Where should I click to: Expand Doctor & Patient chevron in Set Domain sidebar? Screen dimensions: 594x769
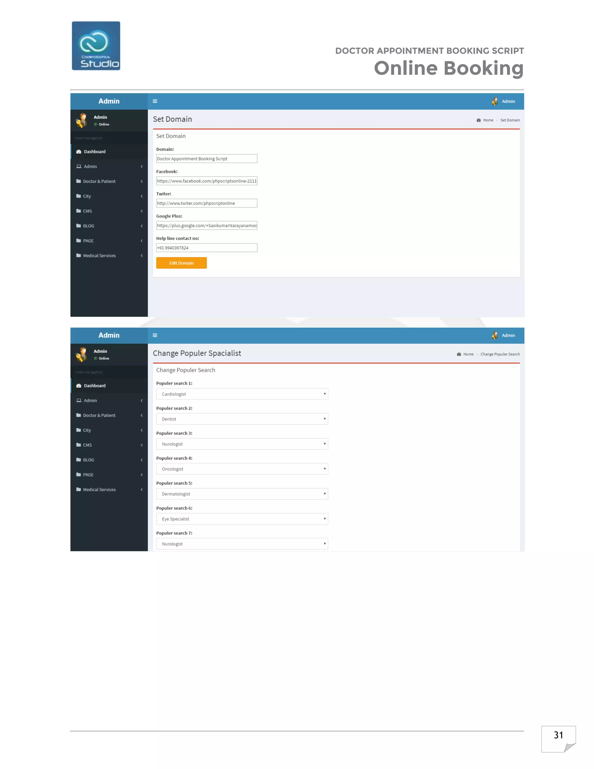142,181
